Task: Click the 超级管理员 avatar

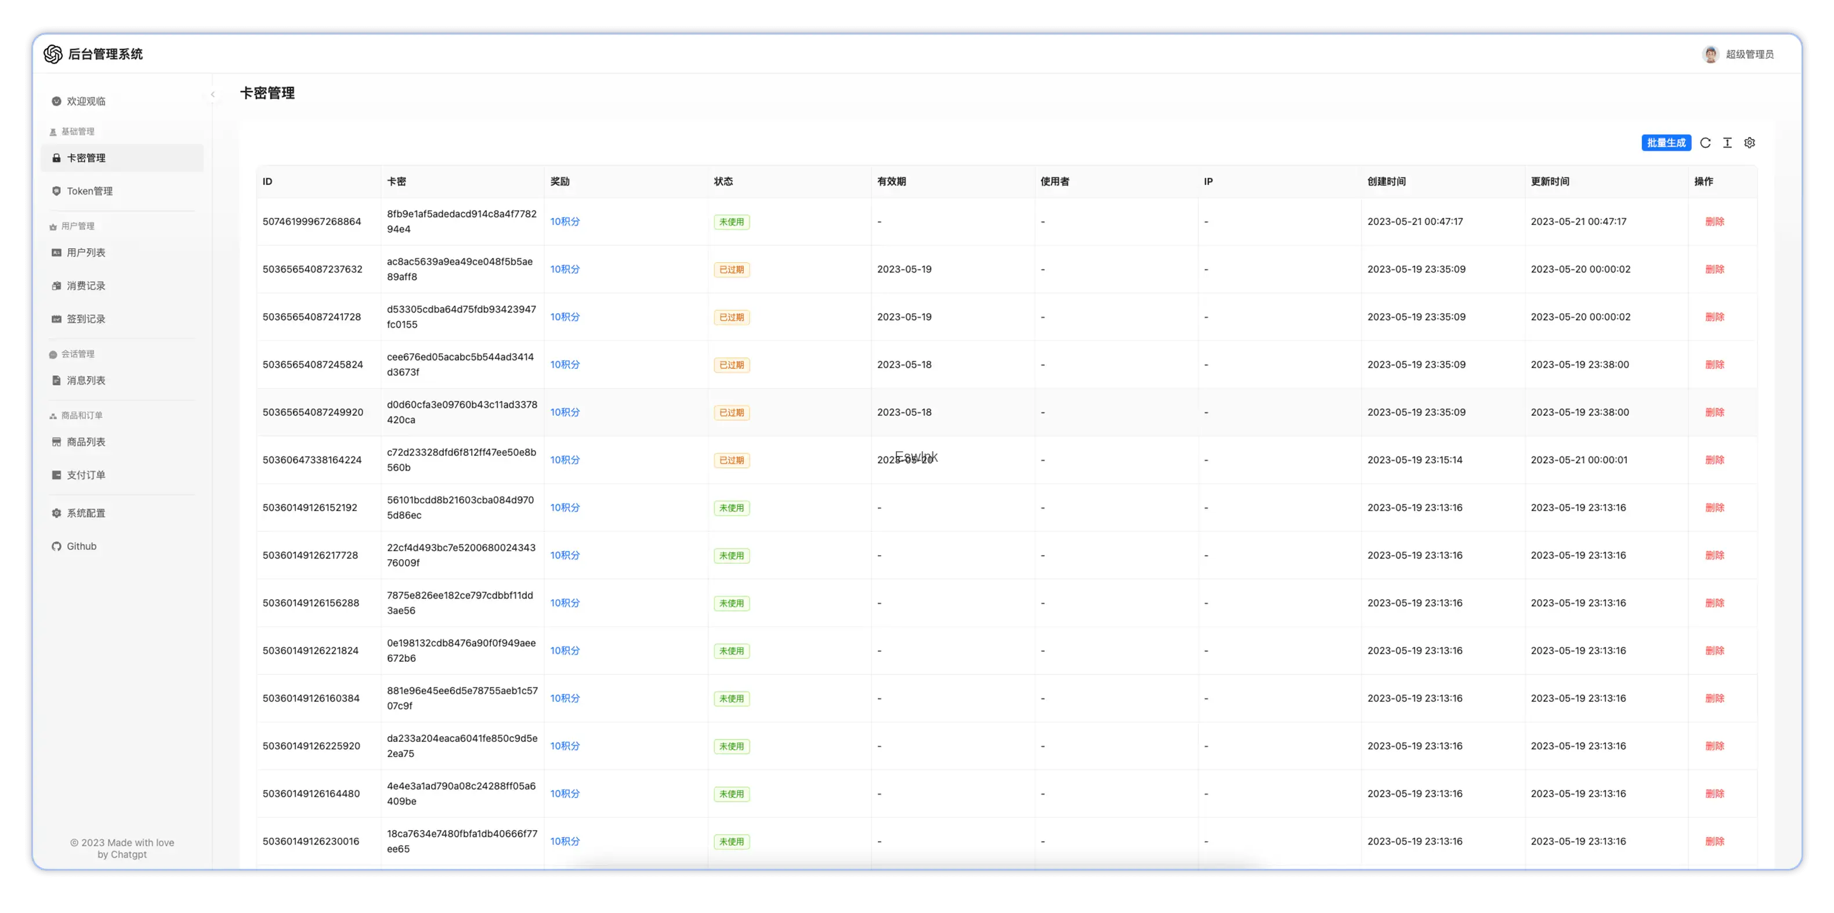Action: [x=1710, y=54]
